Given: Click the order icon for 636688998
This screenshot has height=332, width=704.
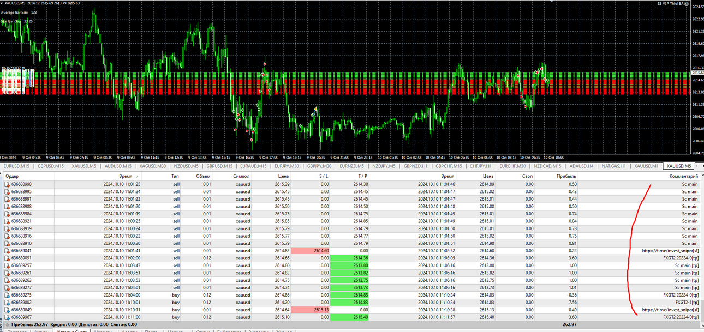Looking at the screenshot, I should pos(7,184).
